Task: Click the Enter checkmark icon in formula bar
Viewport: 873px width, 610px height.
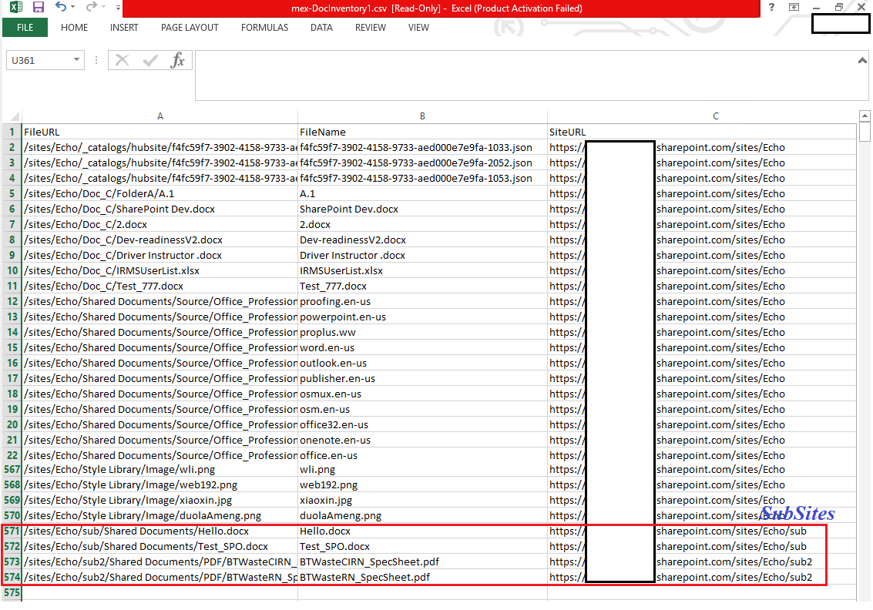Action: point(149,60)
